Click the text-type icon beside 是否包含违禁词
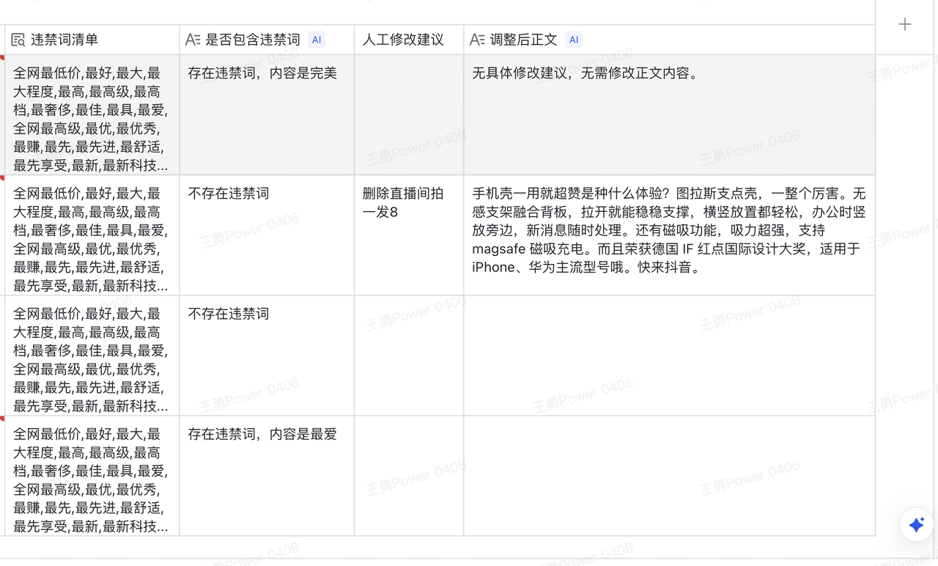 click(193, 40)
